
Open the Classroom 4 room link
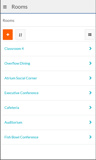pyautogui.click(x=14, y=49)
